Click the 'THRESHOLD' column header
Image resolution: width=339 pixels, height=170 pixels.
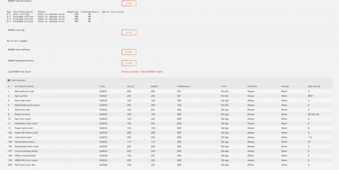[x=183, y=86]
